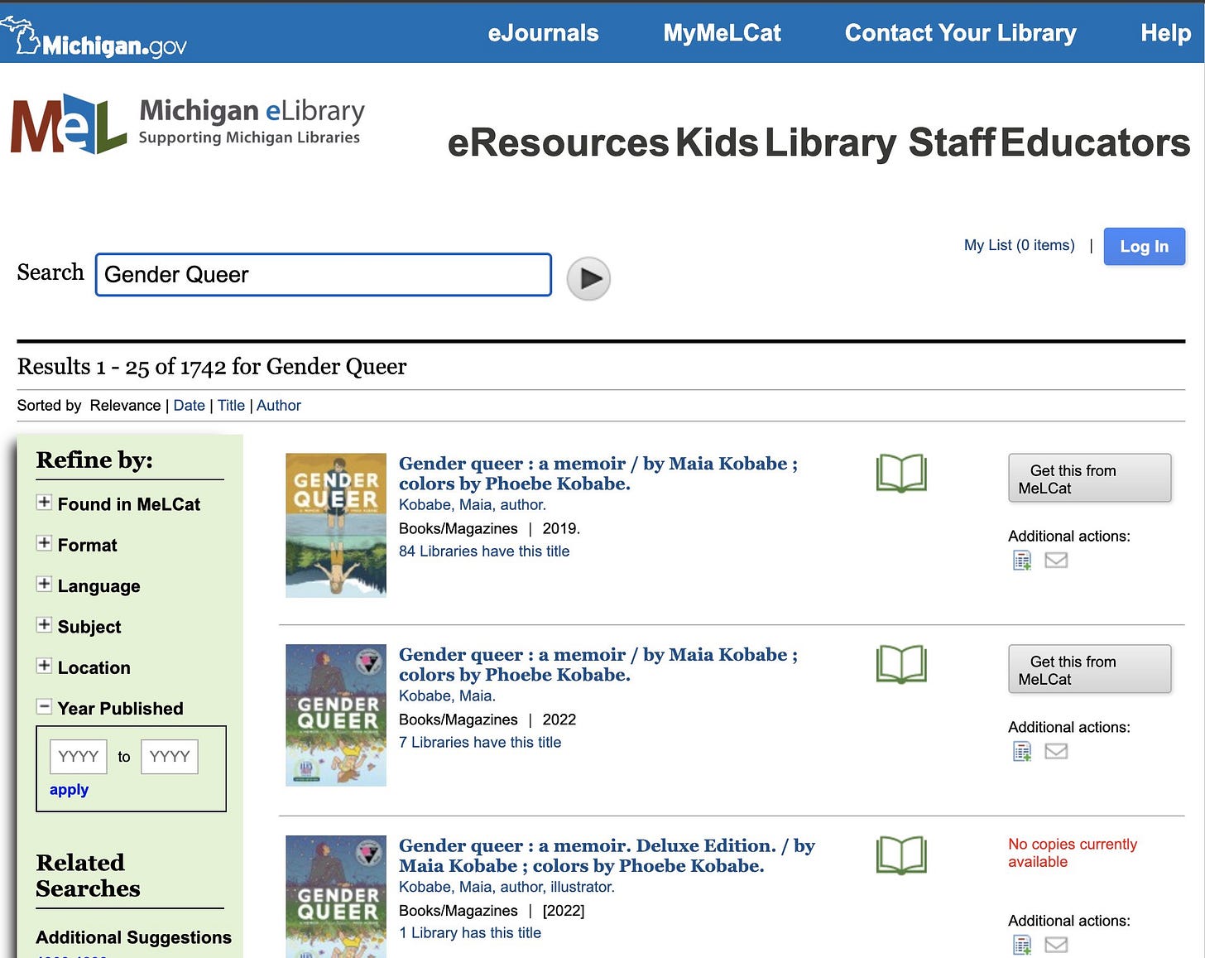The width and height of the screenshot is (1205, 958).
Task: Open the 2022 Gender queer memoir title
Action: 598,665
